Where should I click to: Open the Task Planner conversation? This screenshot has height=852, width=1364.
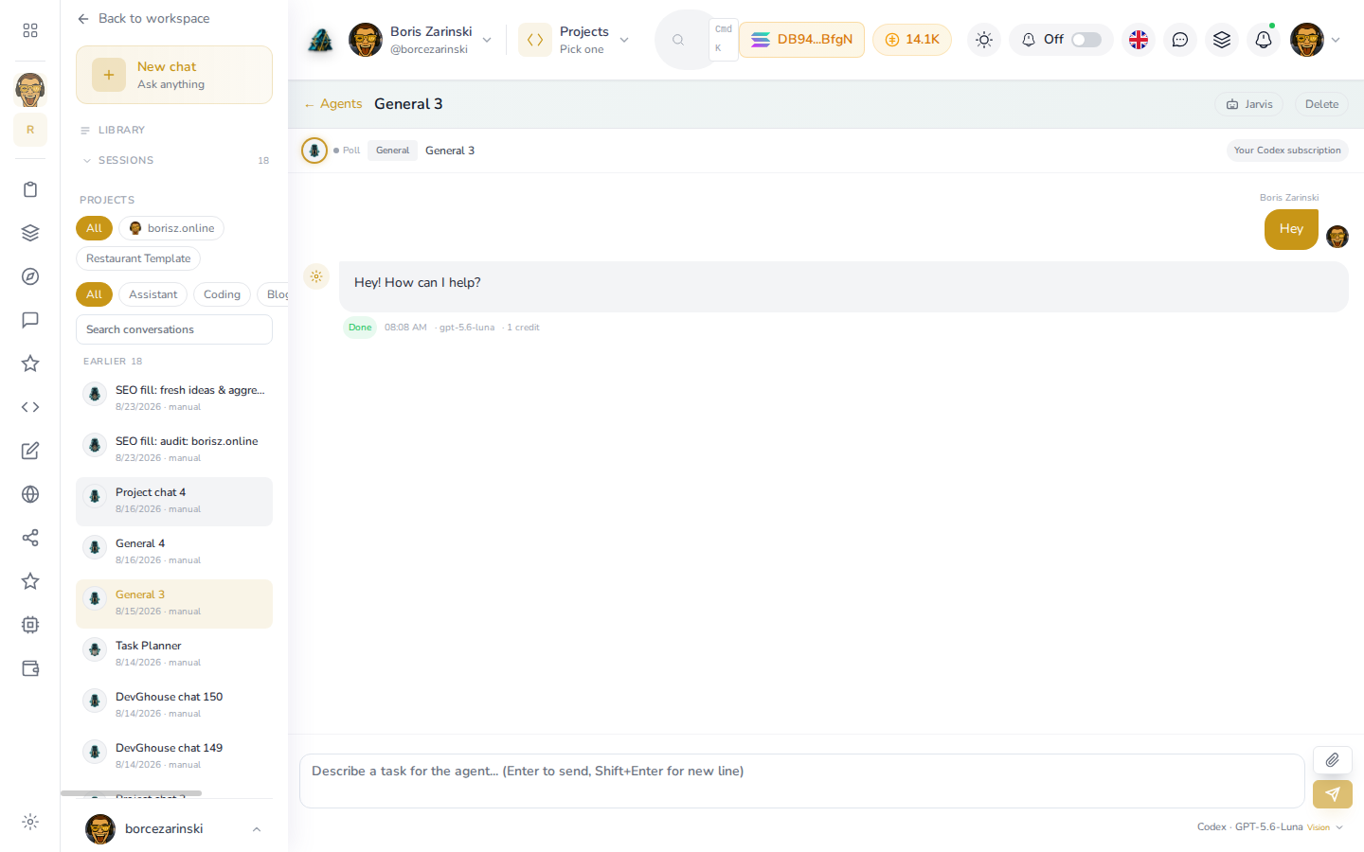[174, 653]
